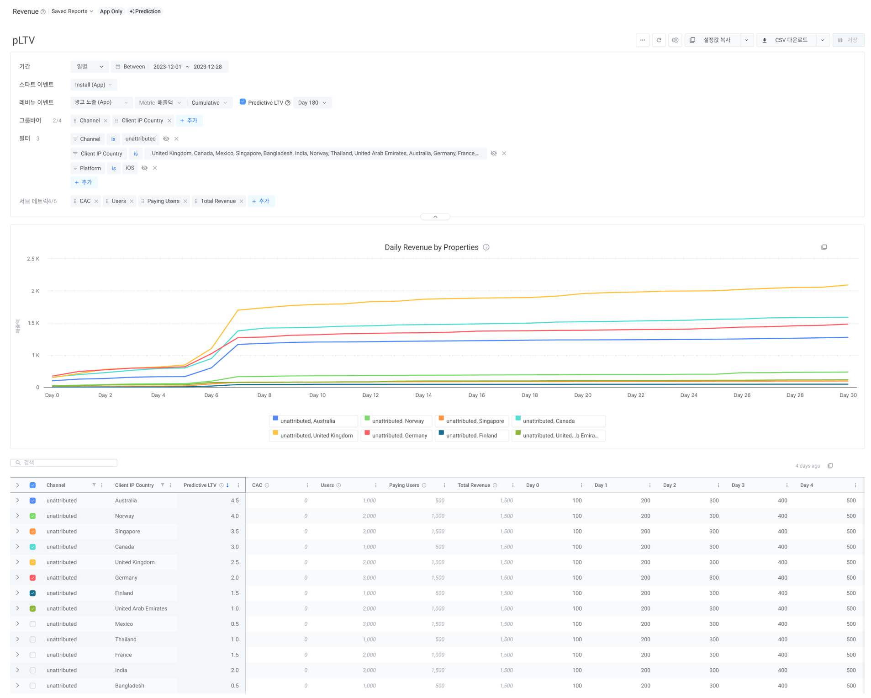Open the Day 180 dropdown
Viewport: 871px width, 698px height.
(312, 103)
